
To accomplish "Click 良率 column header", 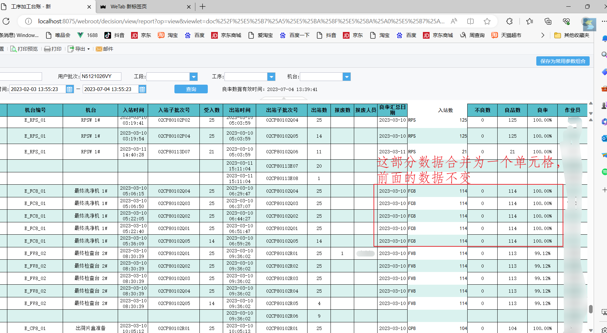I will [542, 110].
